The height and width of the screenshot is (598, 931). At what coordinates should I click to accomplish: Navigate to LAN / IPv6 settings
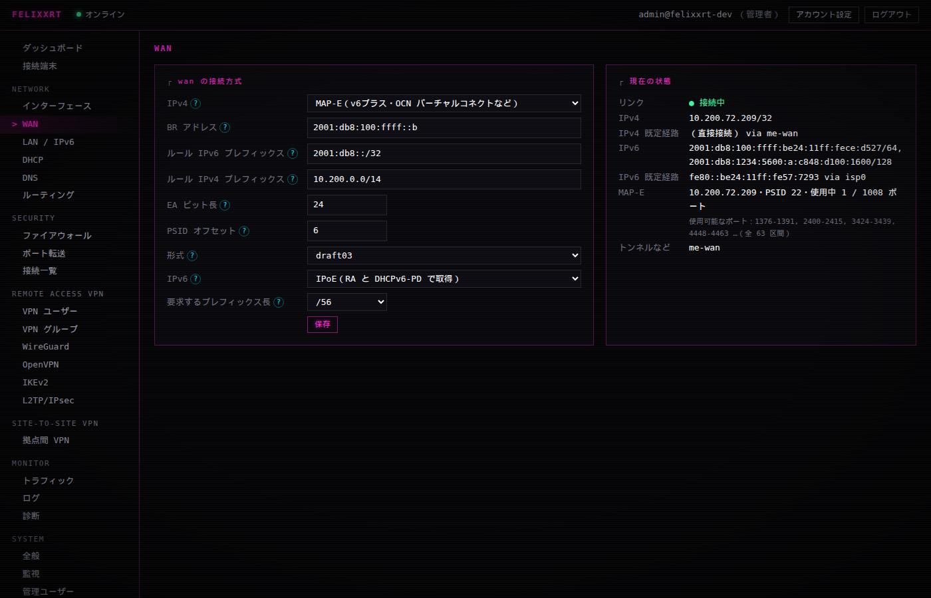pyautogui.click(x=49, y=142)
